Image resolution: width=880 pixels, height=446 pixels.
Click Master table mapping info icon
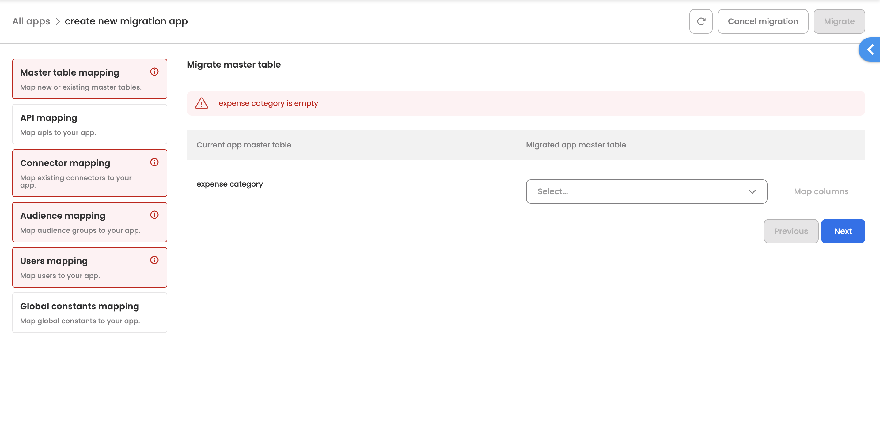(x=154, y=72)
